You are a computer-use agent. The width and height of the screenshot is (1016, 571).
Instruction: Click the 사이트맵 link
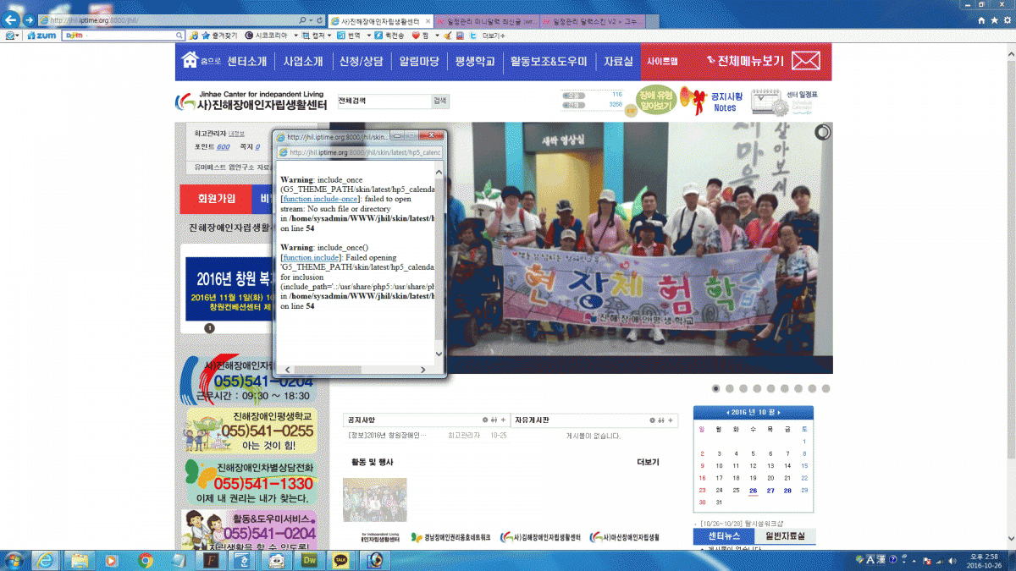coord(663,61)
